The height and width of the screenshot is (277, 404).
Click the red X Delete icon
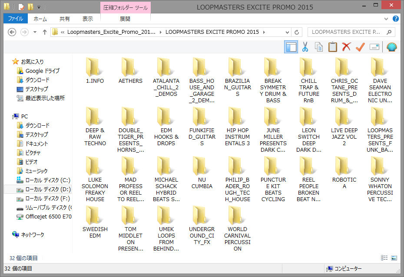(346, 47)
